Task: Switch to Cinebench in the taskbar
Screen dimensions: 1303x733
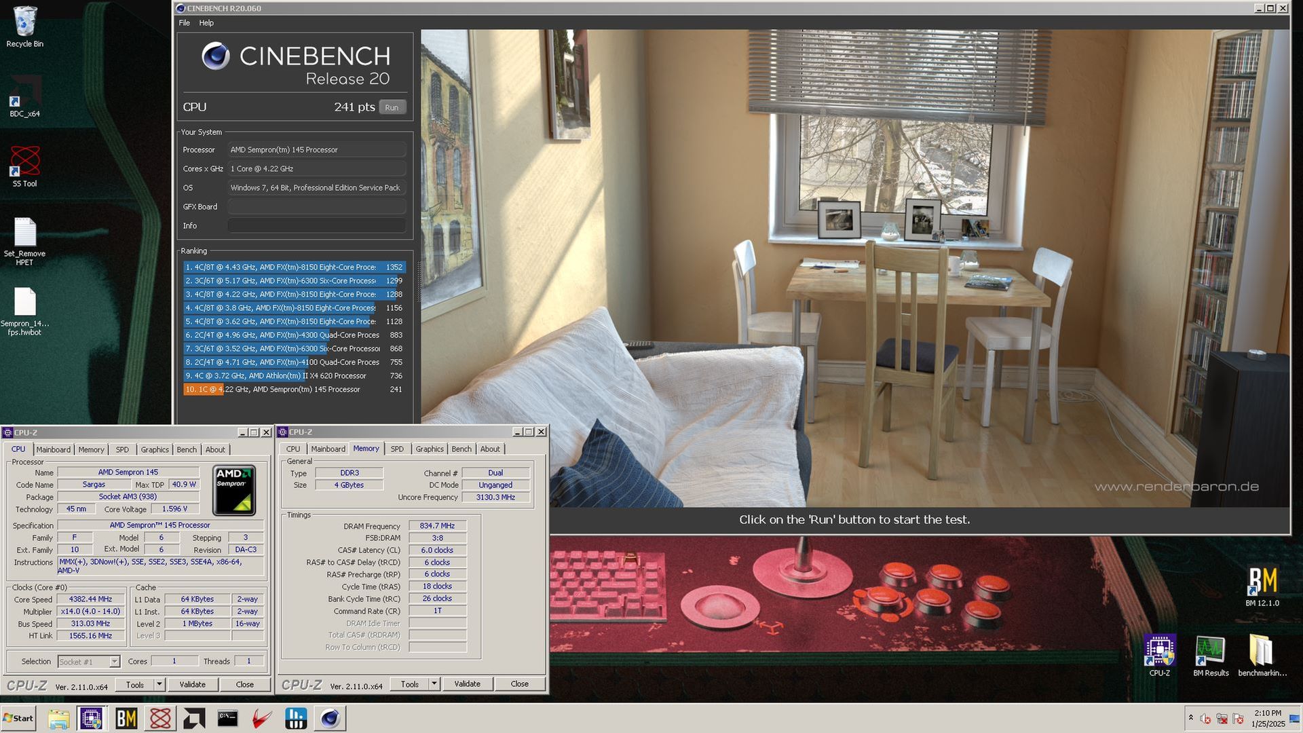Action: (x=331, y=718)
